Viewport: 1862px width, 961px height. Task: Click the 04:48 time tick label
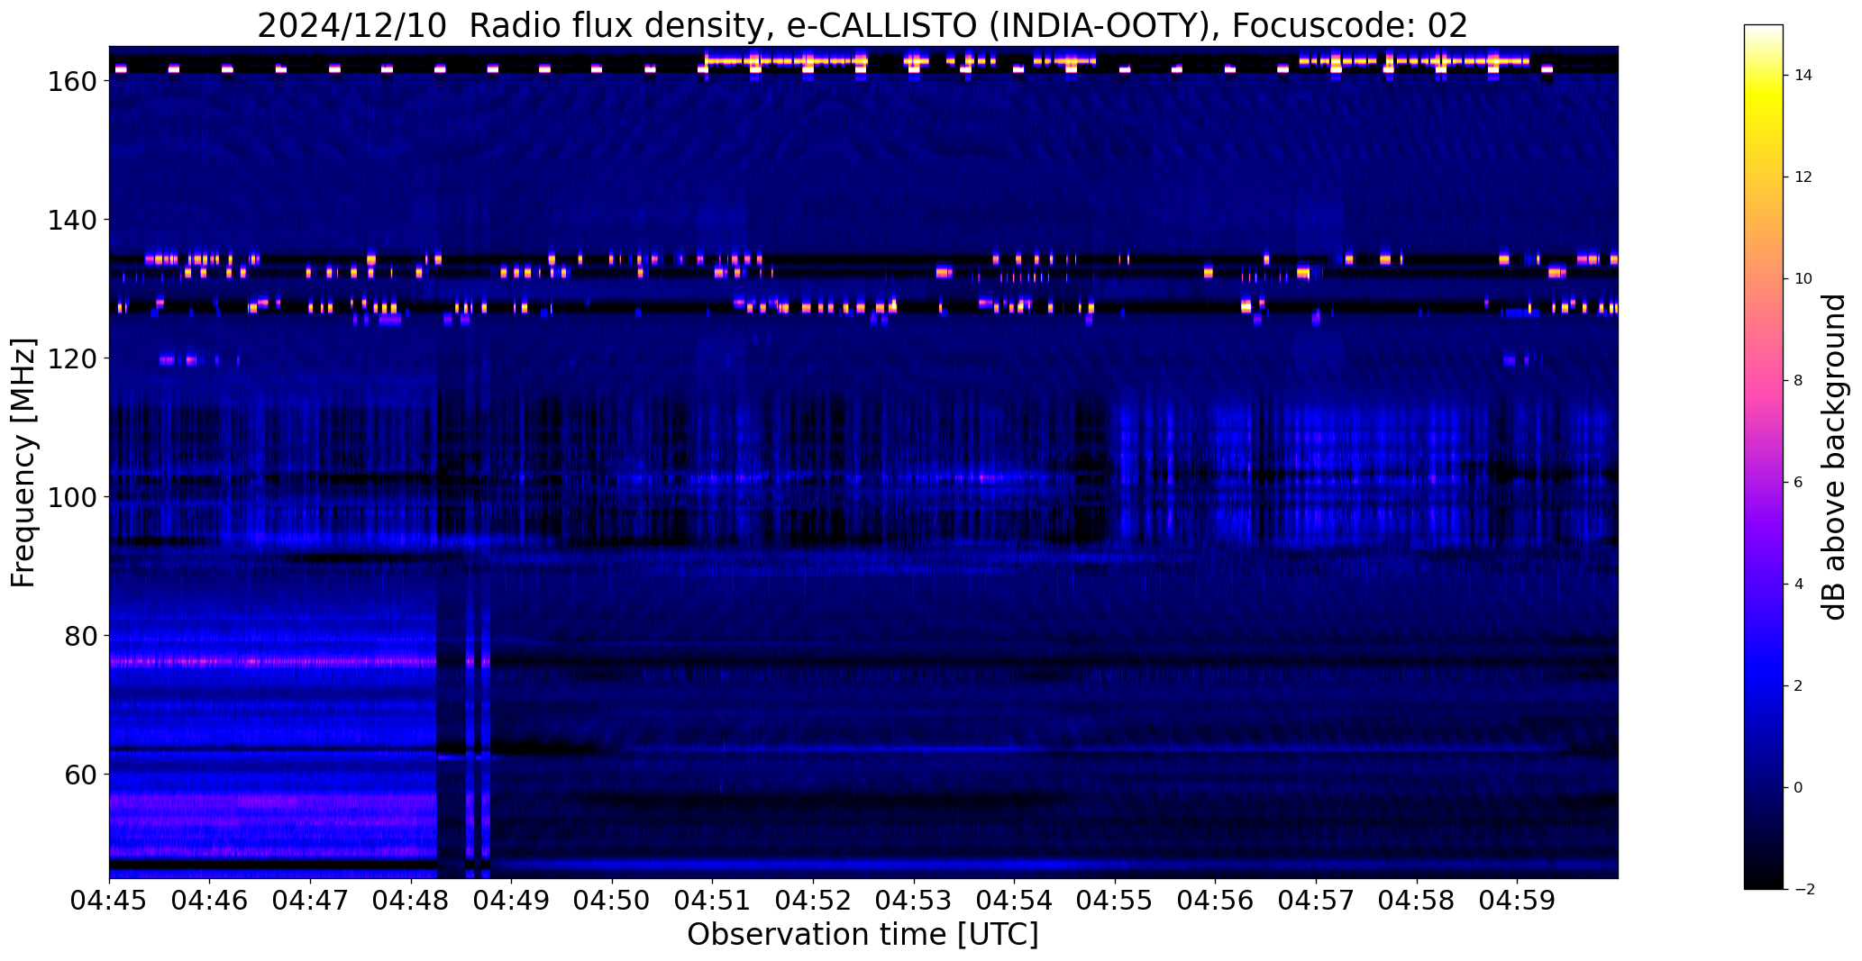click(411, 901)
